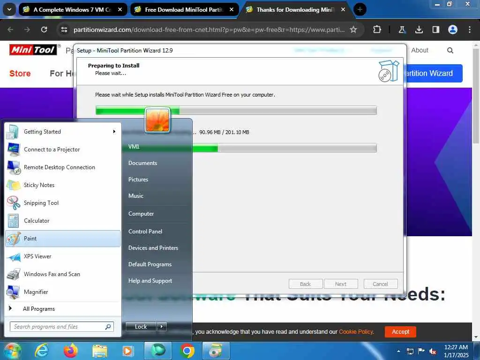Open Windows Media Player on taskbar
This screenshot has height=360, width=480.
coord(128,351)
